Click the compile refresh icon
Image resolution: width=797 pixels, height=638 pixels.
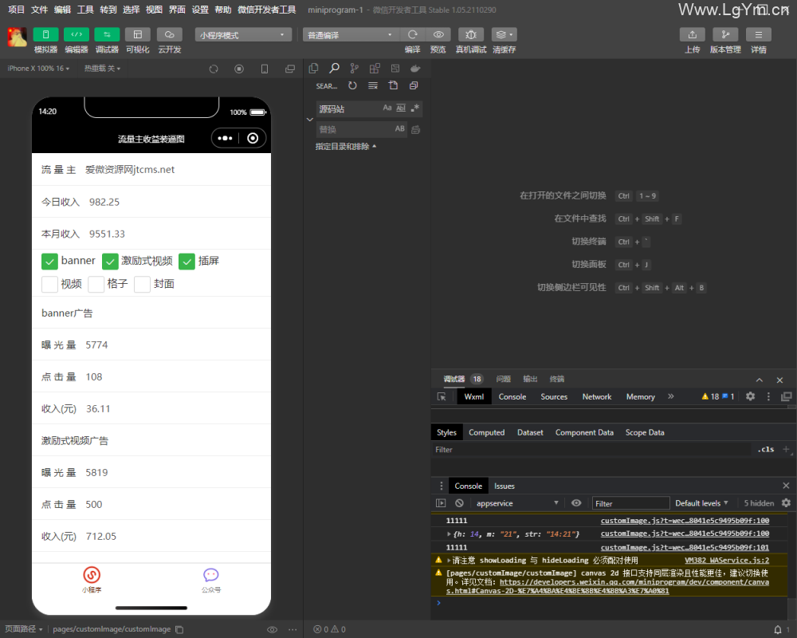tap(412, 34)
